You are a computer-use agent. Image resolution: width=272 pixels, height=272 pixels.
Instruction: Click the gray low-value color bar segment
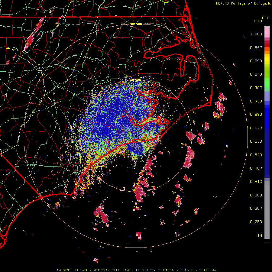[x=267, y=210]
